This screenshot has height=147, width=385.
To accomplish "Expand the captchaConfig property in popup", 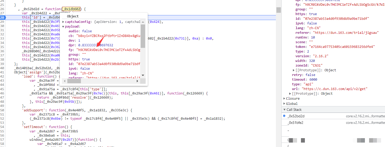I will tap(63, 22).
